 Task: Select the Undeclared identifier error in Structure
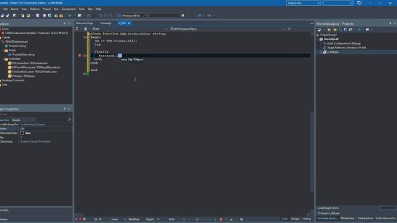point(37,33)
